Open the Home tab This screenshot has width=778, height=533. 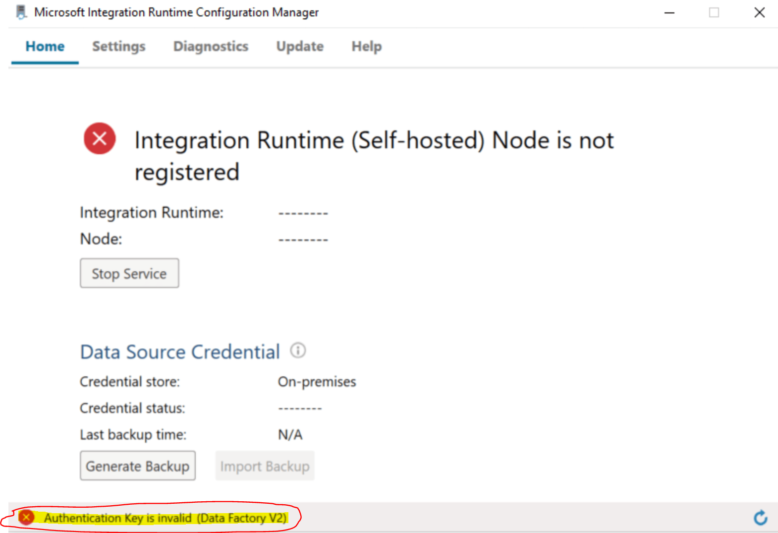tap(45, 47)
